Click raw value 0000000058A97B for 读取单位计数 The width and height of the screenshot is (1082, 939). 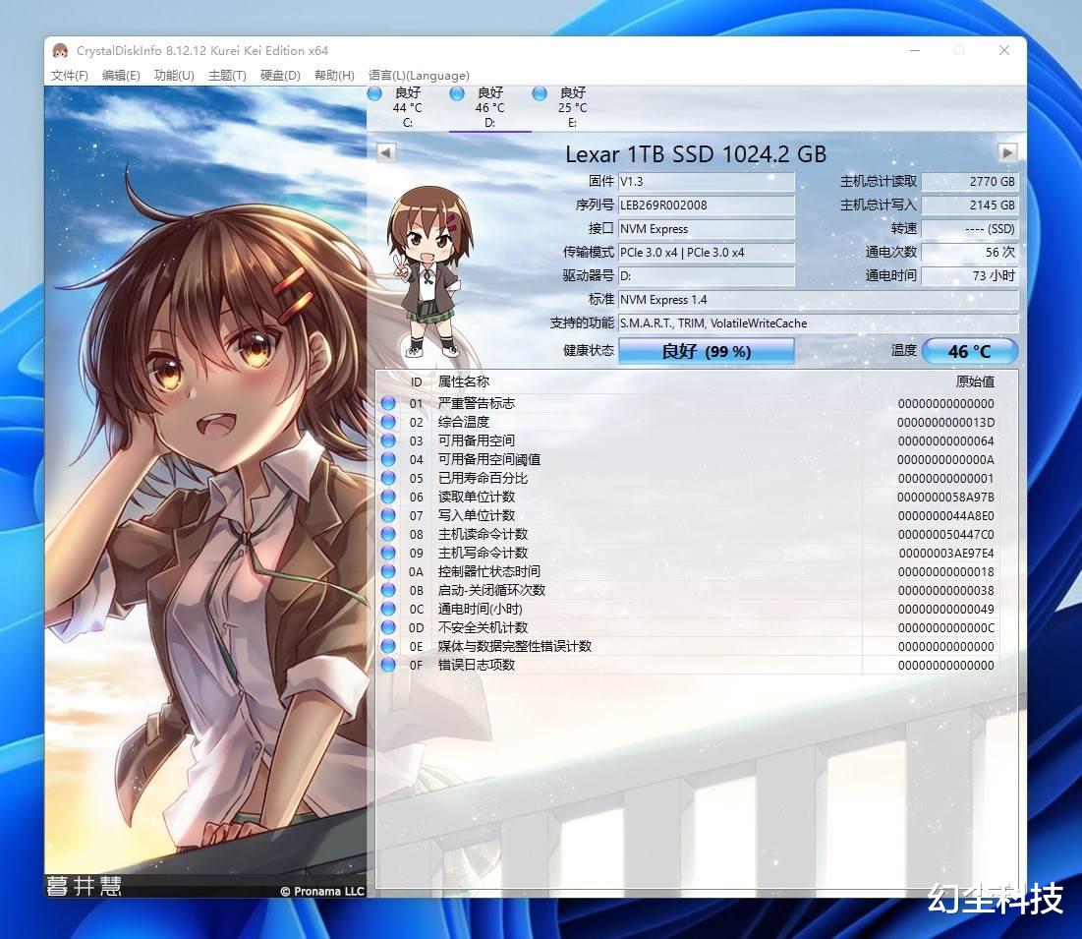coord(946,497)
